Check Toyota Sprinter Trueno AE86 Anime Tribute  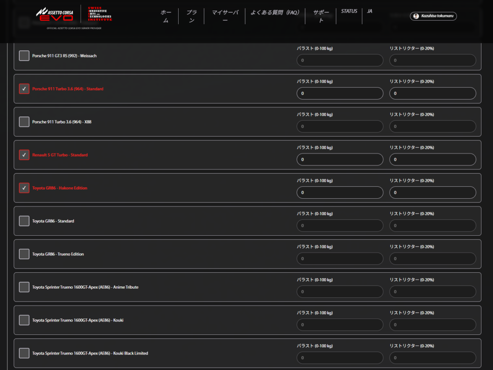pos(24,287)
